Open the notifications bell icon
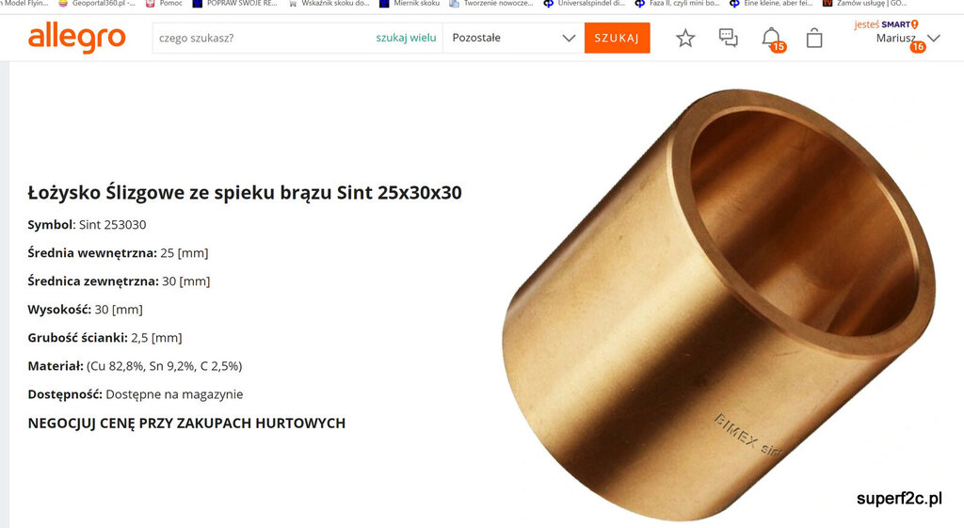 [x=772, y=38]
